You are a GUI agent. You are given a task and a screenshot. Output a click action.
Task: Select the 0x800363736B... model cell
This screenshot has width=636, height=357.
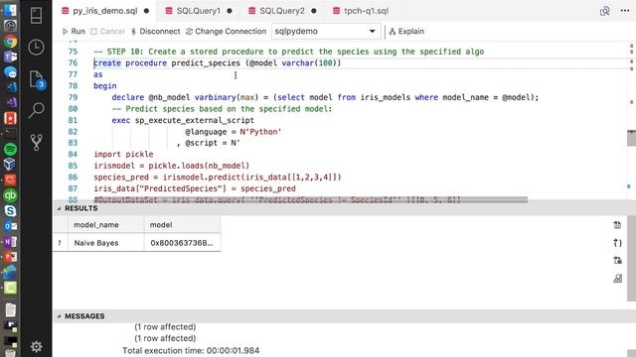click(x=182, y=243)
